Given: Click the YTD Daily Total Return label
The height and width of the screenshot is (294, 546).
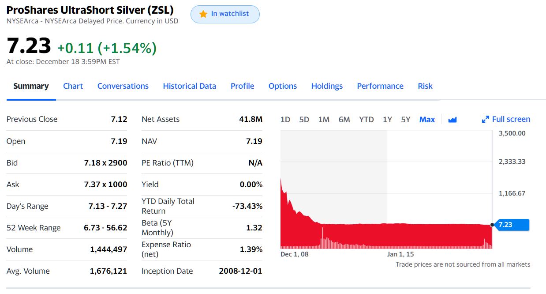Looking at the screenshot, I should 168,206.
